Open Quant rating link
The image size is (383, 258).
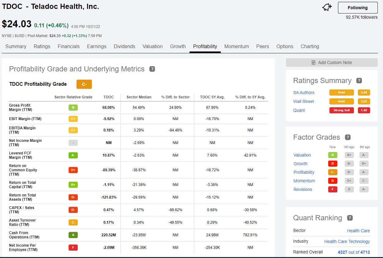point(299,110)
